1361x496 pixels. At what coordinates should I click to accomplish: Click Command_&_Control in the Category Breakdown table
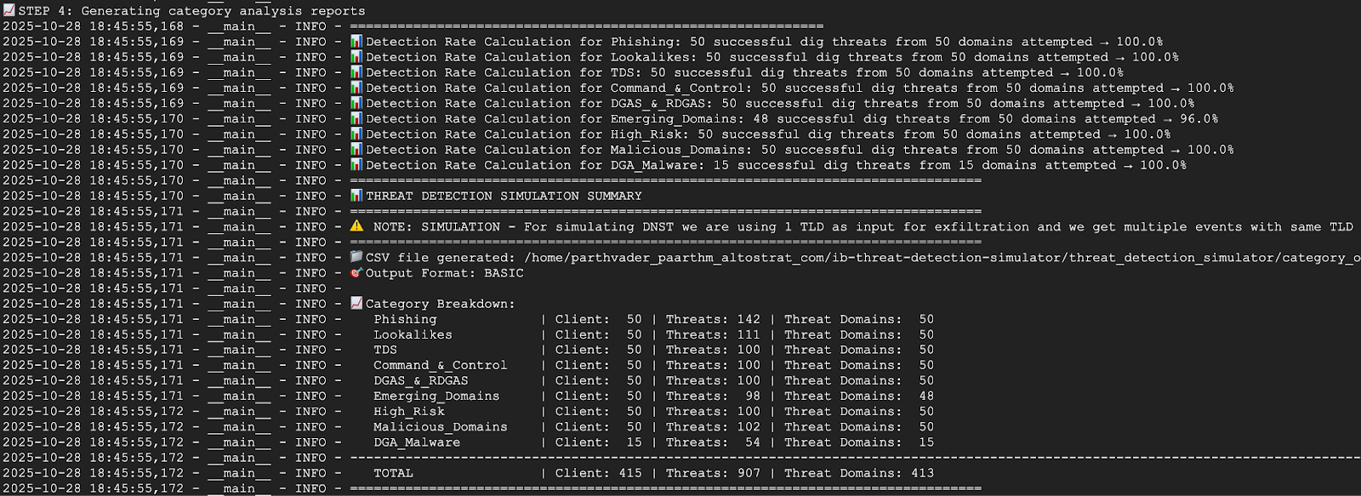point(440,365)
